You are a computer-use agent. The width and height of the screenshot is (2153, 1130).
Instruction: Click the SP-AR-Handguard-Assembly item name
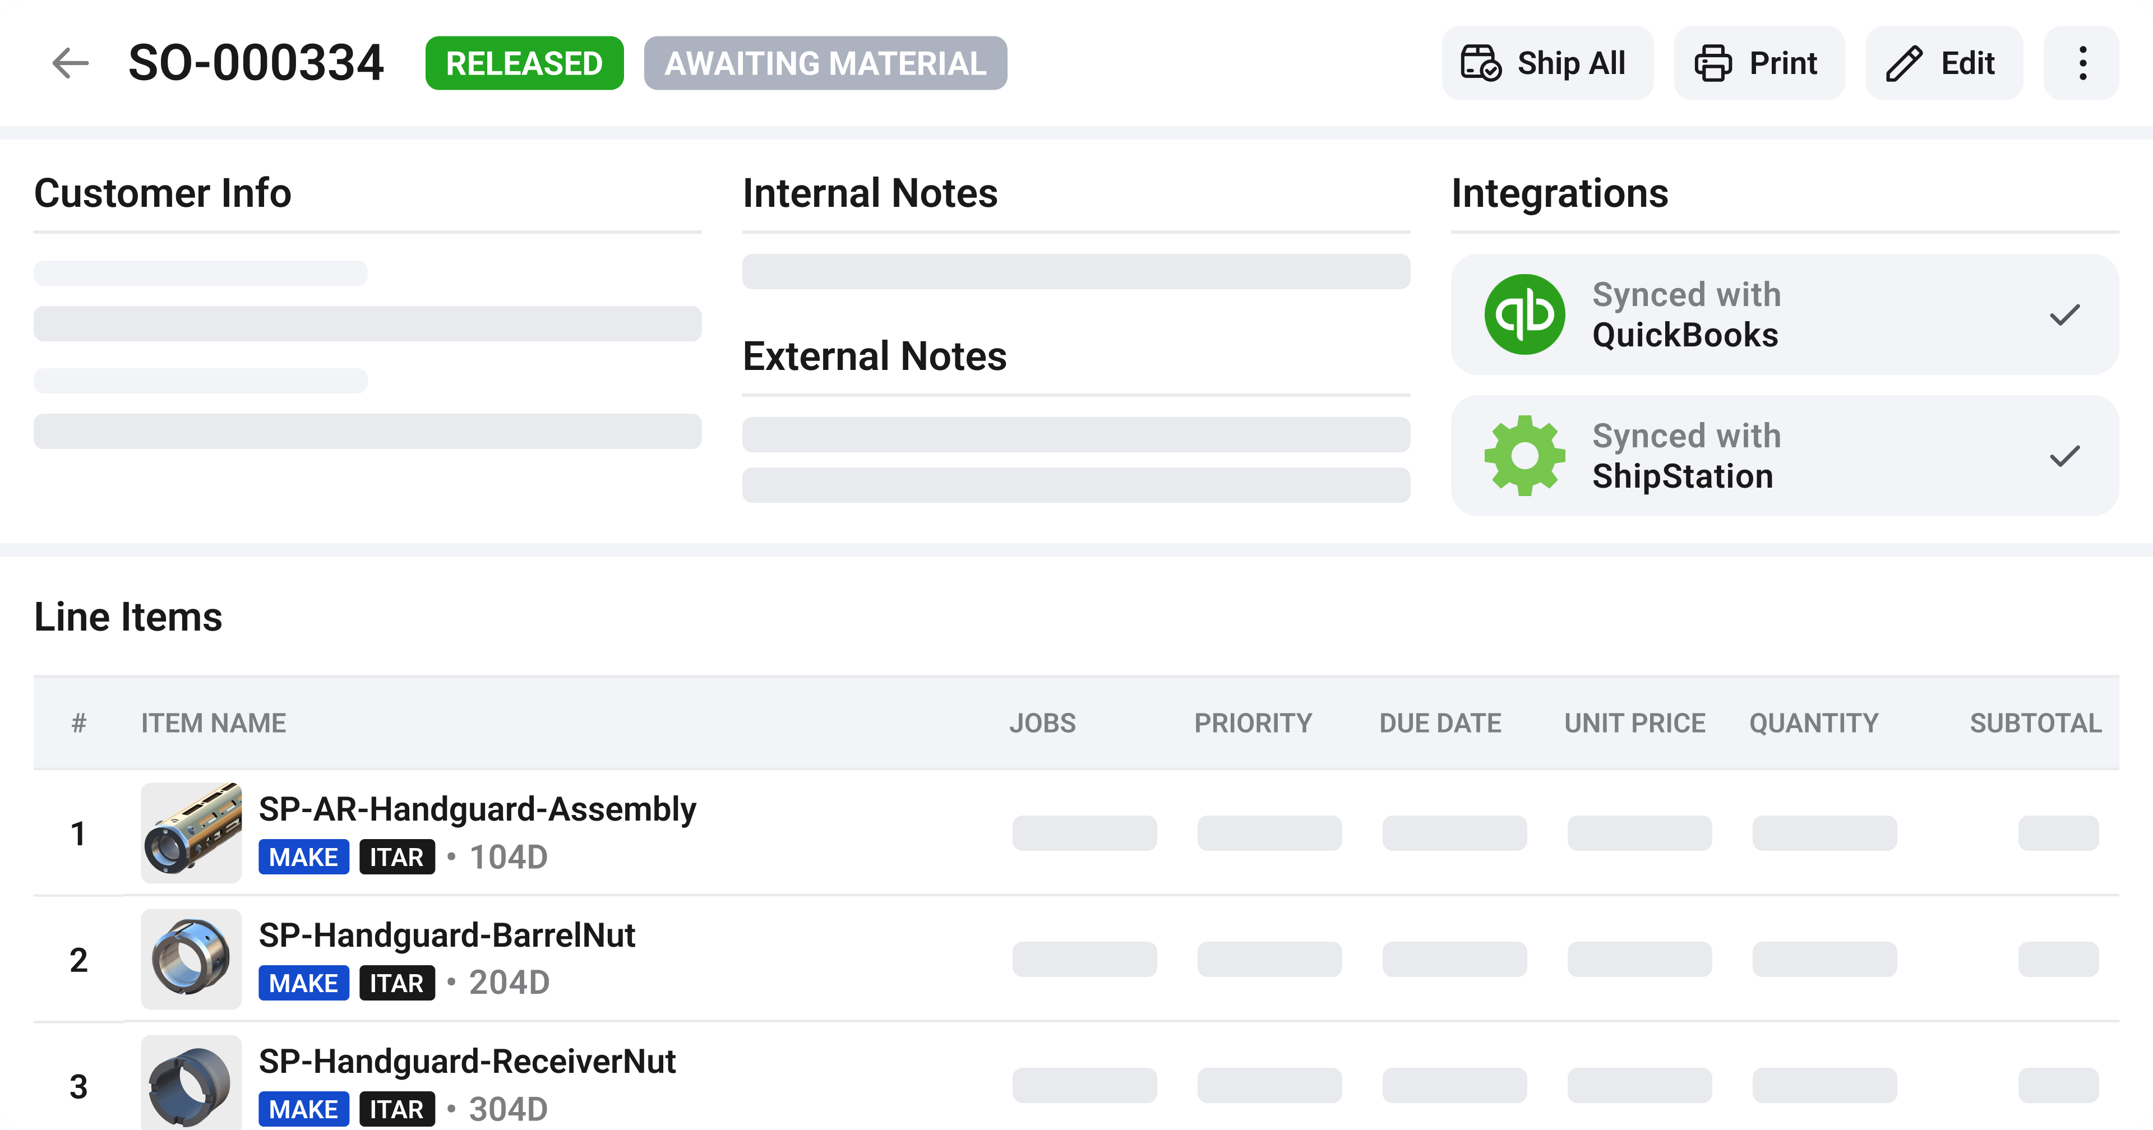point(477,809)
